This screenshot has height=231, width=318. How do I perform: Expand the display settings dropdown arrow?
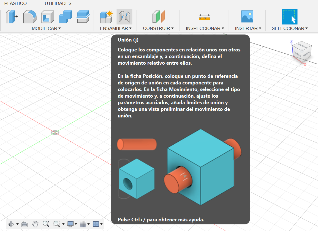pos(76,224)
